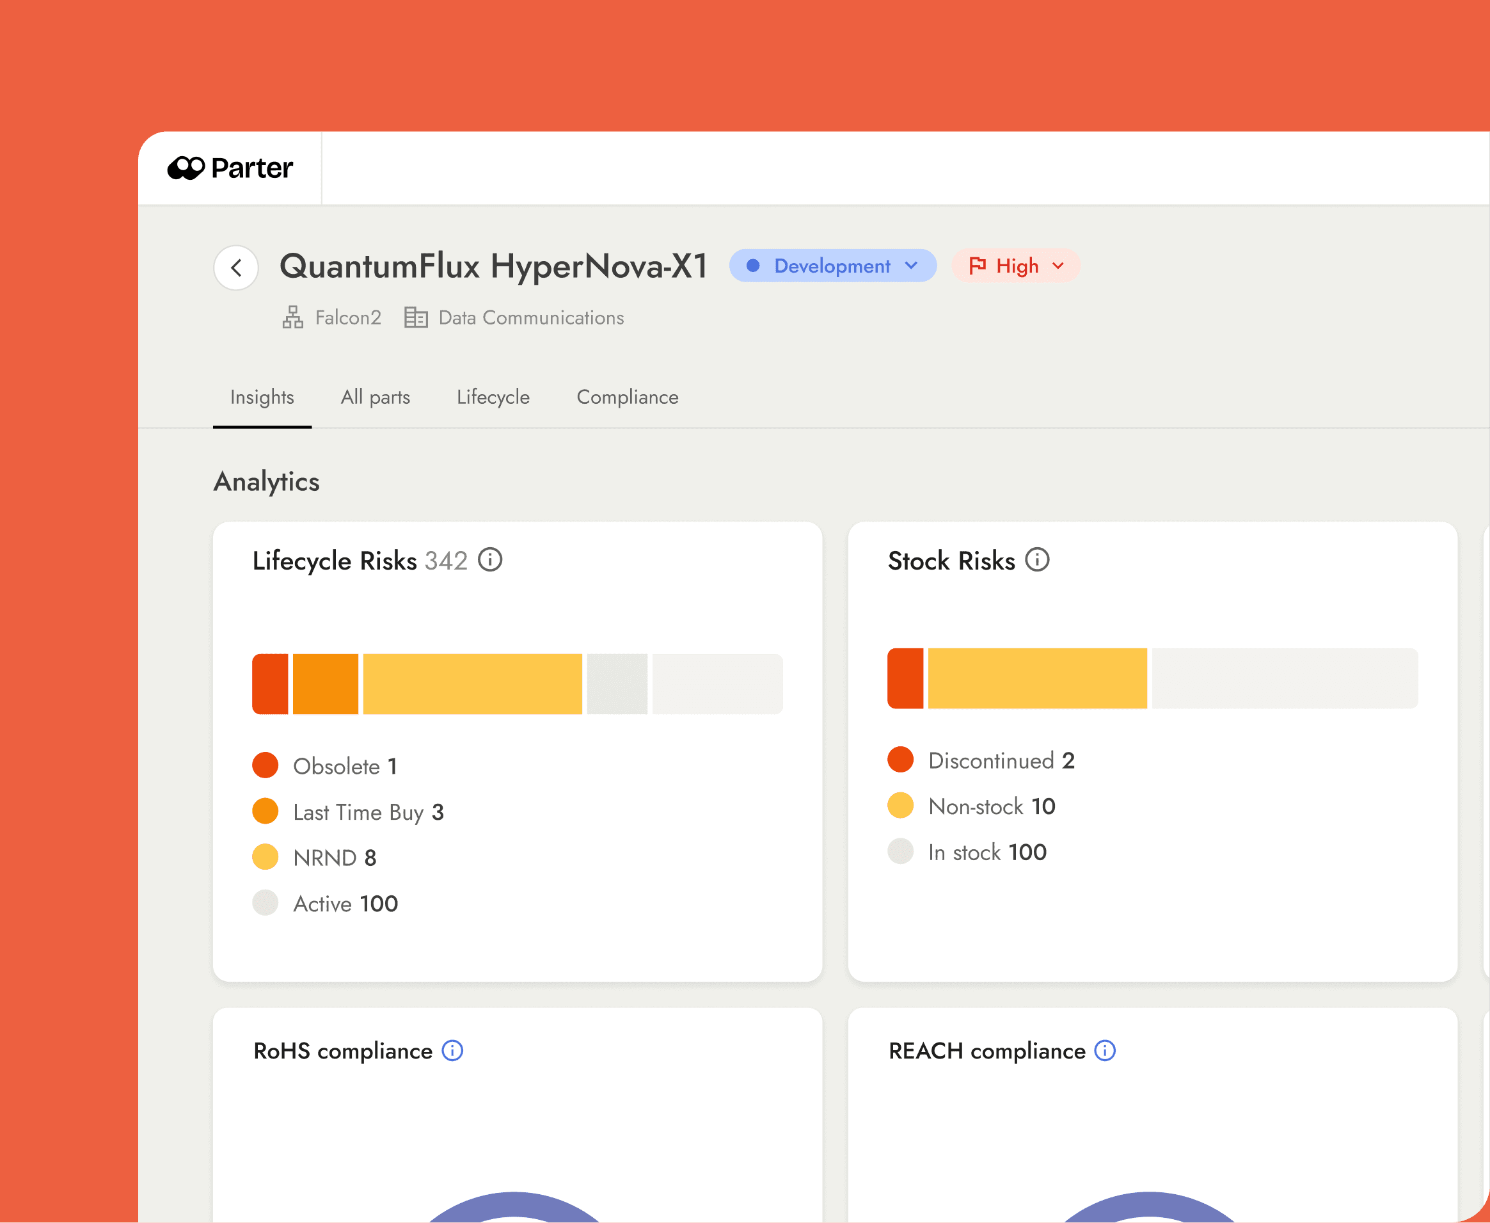Click the Falcon2 hierarchy icon
Screen dimensions: 1490x1223
(293, 317)
